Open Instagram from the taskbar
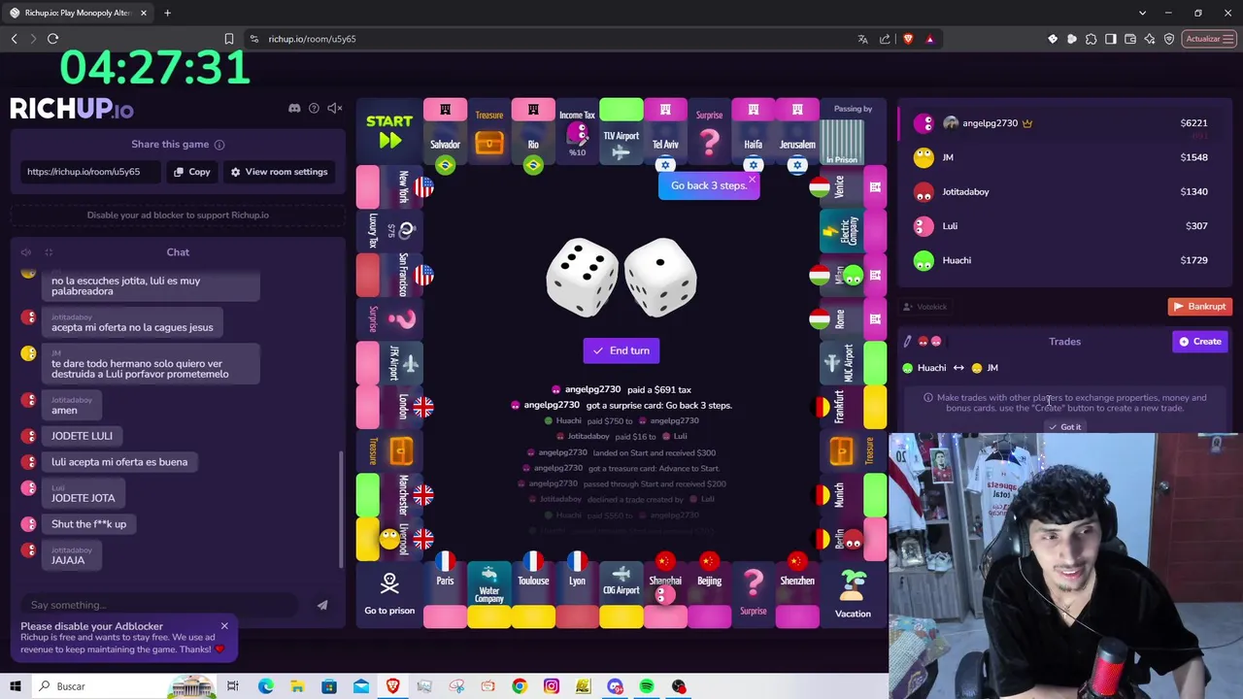 click(552, 686)
